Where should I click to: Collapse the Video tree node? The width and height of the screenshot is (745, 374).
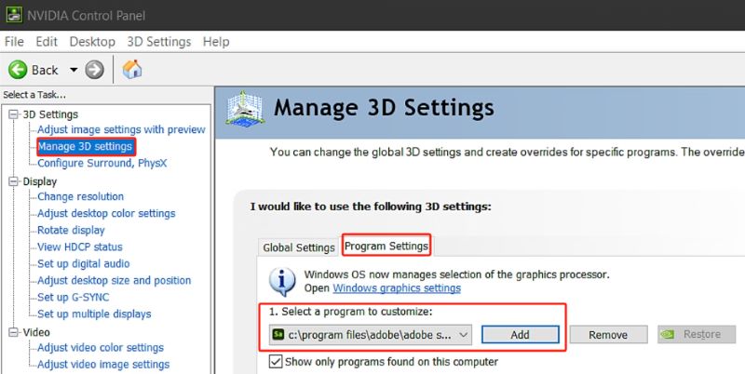pos(14,332)
